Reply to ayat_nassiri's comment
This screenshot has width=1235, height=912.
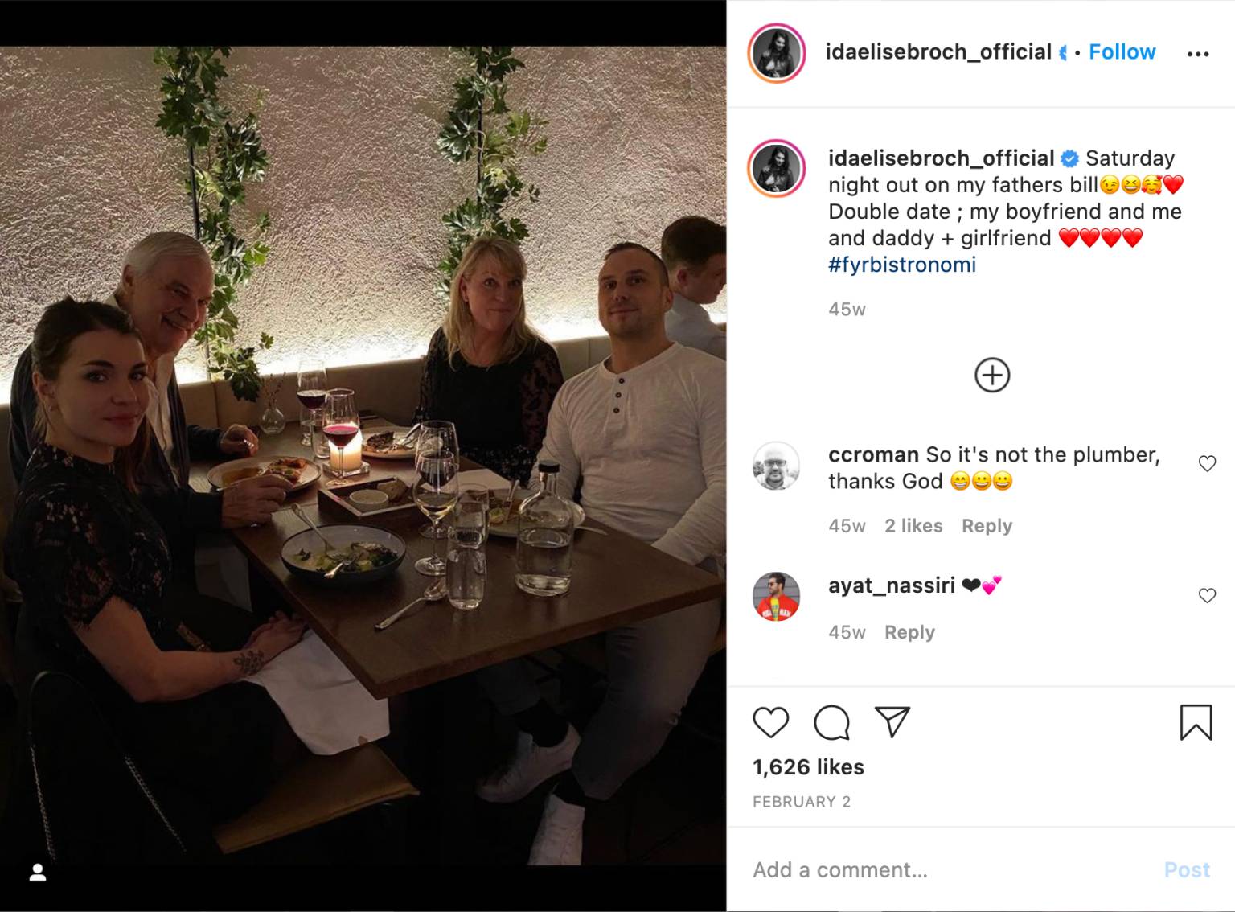(x=909, y=632)
